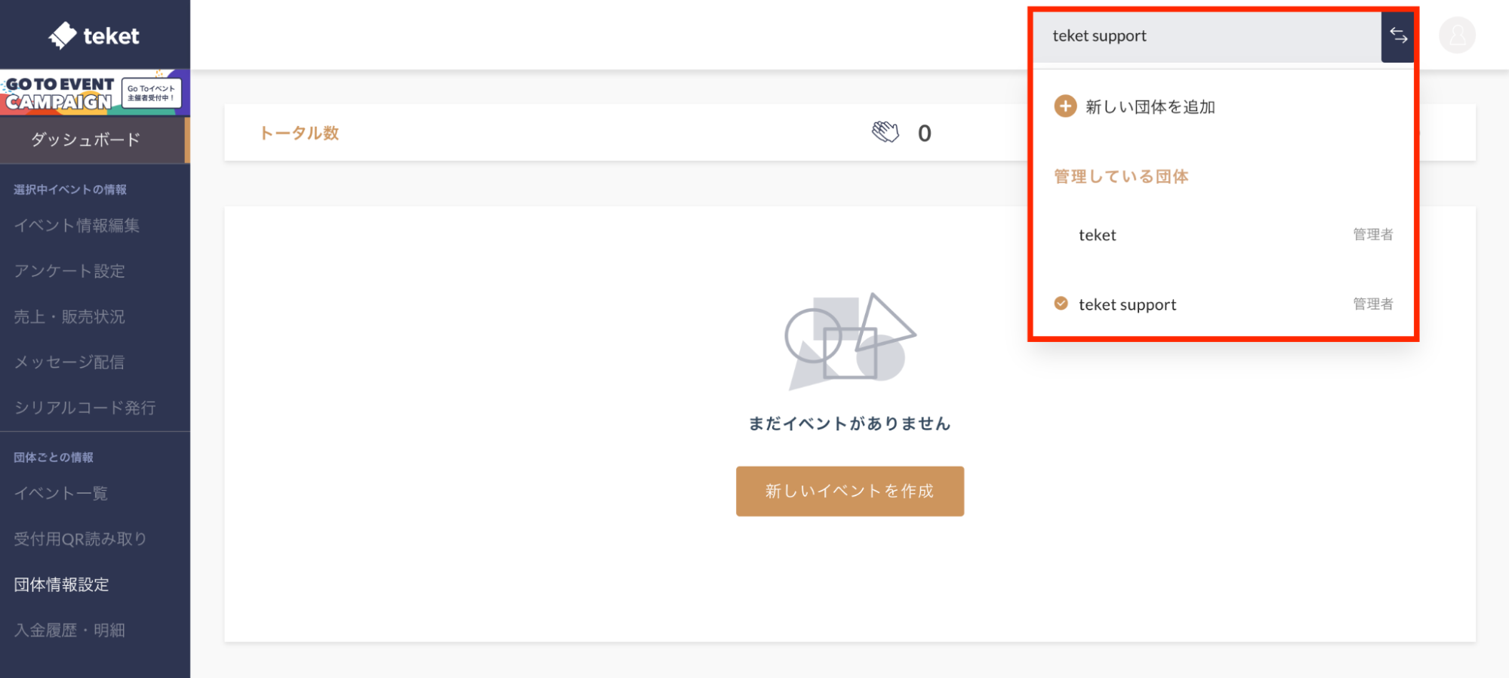Go to 売上・販売状況 page
This screenshot has width=1509, height=678.
click(x=69, y=316)
